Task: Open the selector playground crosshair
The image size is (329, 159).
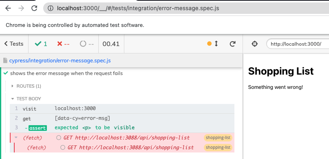Action: point(254,44)
